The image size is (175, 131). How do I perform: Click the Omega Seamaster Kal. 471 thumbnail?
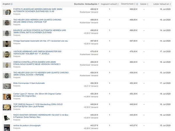click(x=7, y=44)
